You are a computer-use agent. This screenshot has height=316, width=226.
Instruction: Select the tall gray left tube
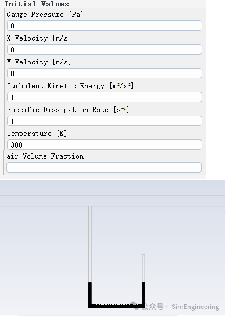[90, 243]
